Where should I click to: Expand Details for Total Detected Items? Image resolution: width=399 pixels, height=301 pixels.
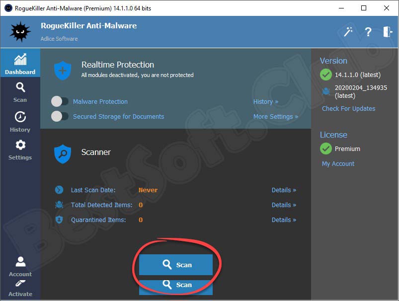click(x=283, y=205)
